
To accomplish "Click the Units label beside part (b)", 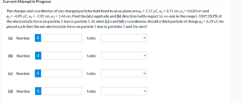I will (x=91, y=56).
